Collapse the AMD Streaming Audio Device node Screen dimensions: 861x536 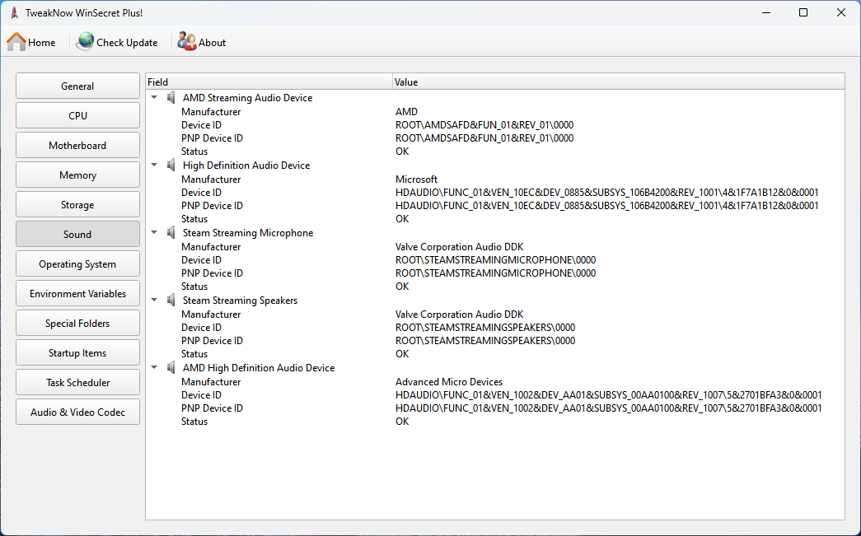pyautogui.click(x=154, y=97)
